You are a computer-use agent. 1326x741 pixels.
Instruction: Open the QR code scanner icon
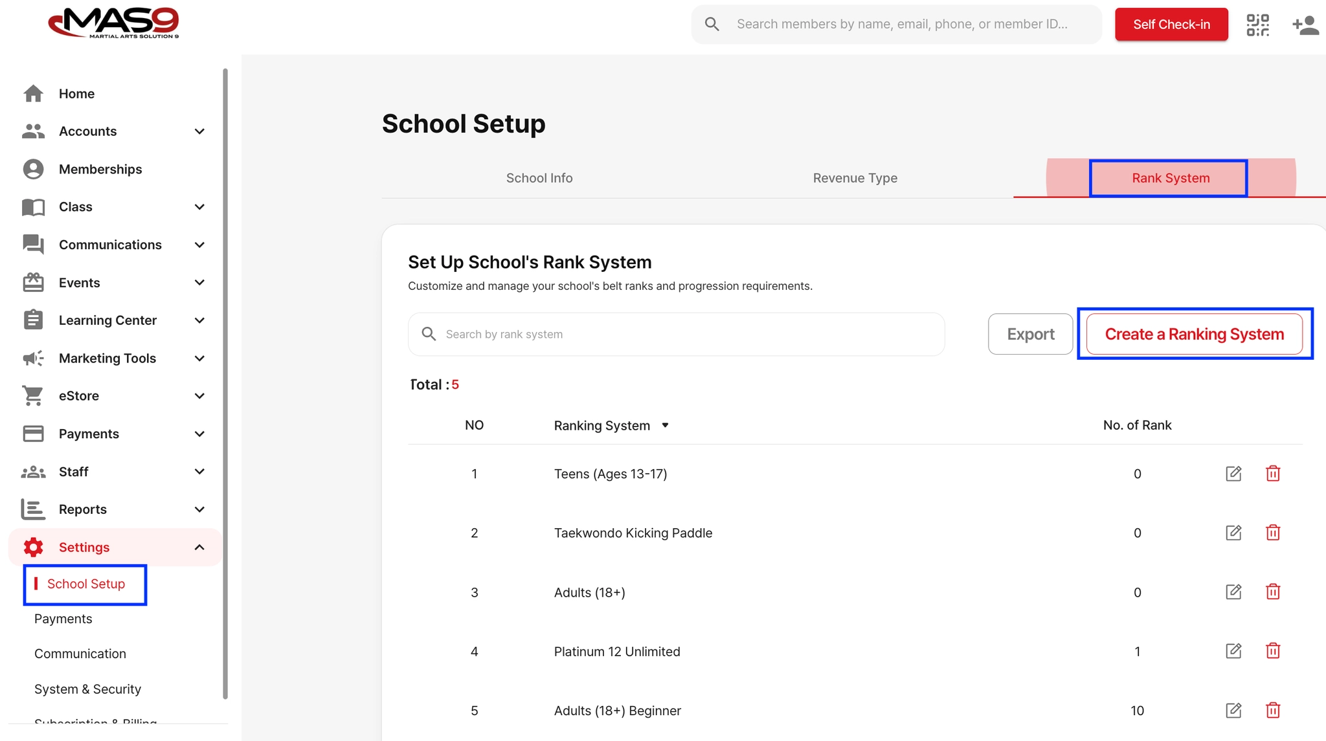coord(1257,25)
